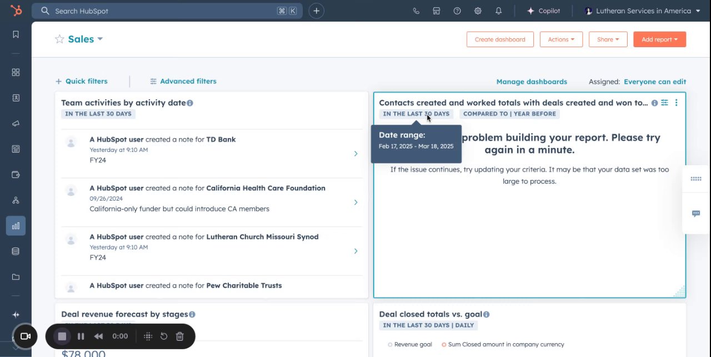The width and height of the screenshot is (711, 357).
Task: Open the marketplace storefront icon
Action: 437,11
